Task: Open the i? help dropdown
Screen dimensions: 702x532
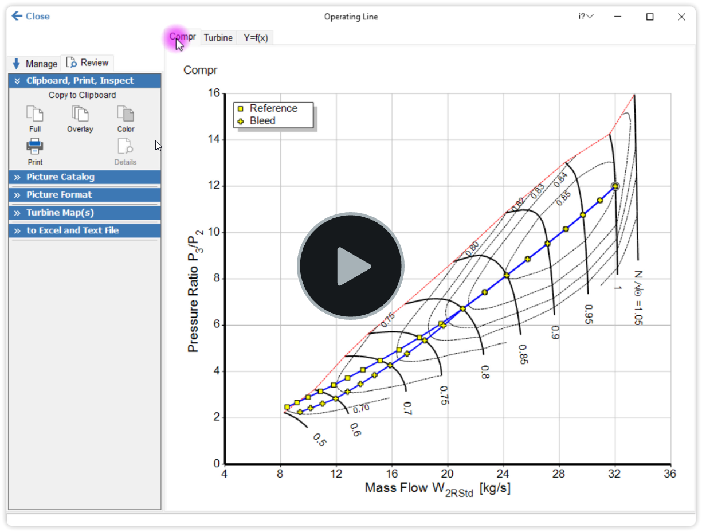Action: 586,17
